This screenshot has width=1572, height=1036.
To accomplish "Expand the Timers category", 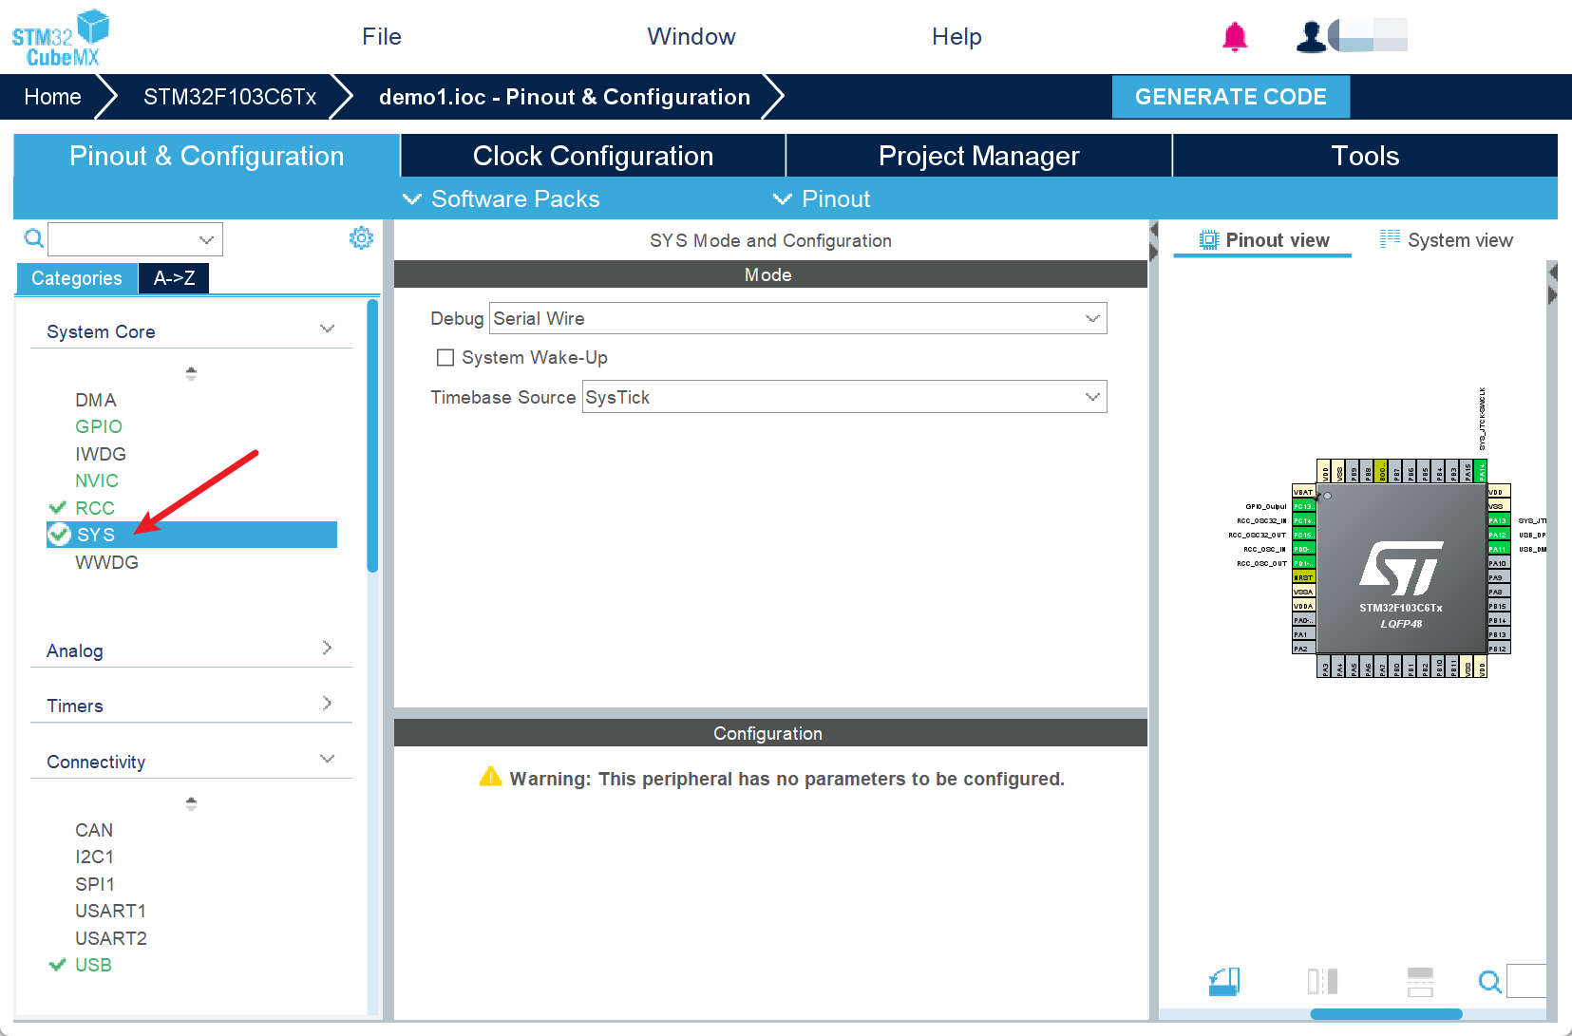I will [327, 703].
